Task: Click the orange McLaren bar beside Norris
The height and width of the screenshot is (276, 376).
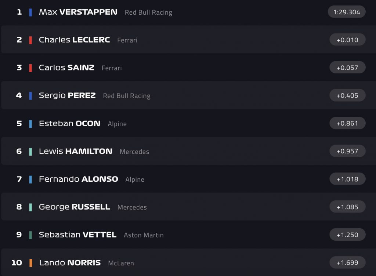Action: click(30, 263)
